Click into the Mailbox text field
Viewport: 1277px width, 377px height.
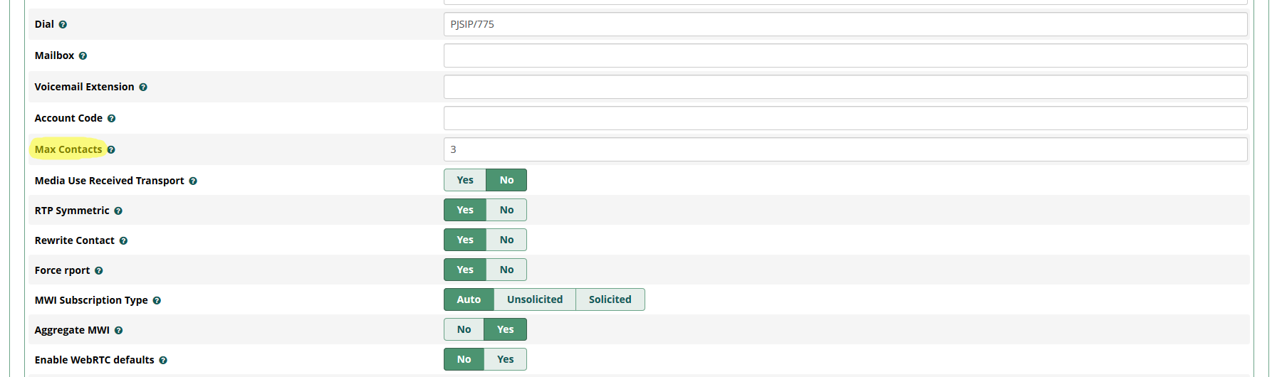[x=845, y=55]
